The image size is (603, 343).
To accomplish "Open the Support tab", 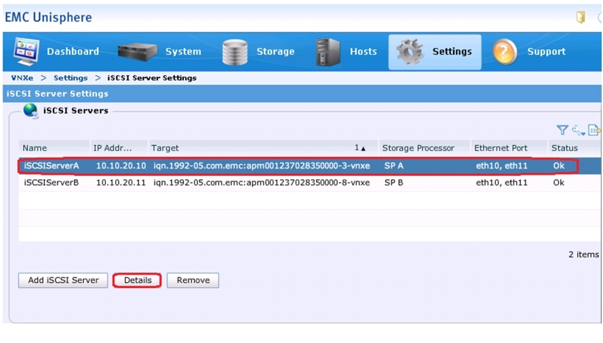I will (546, 51).
